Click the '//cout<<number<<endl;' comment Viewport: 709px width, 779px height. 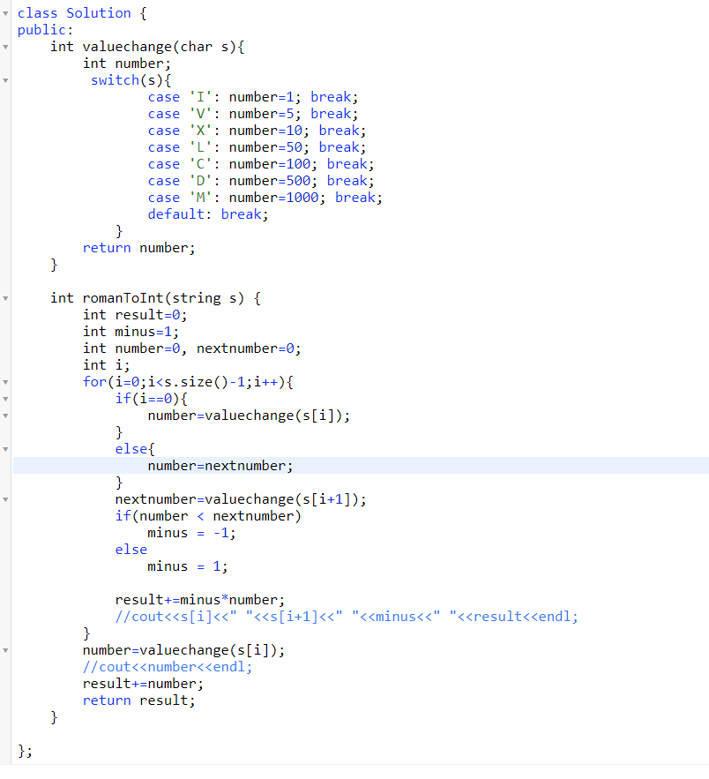[x=168, y=667]
